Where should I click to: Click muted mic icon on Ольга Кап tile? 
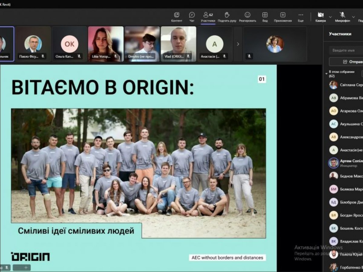click(79, 56)
